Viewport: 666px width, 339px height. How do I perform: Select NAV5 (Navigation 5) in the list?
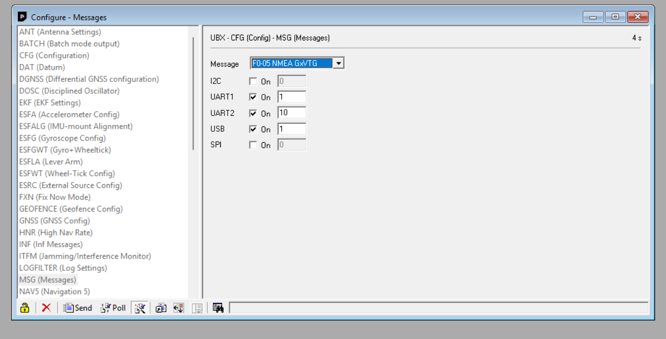(54, 292)
